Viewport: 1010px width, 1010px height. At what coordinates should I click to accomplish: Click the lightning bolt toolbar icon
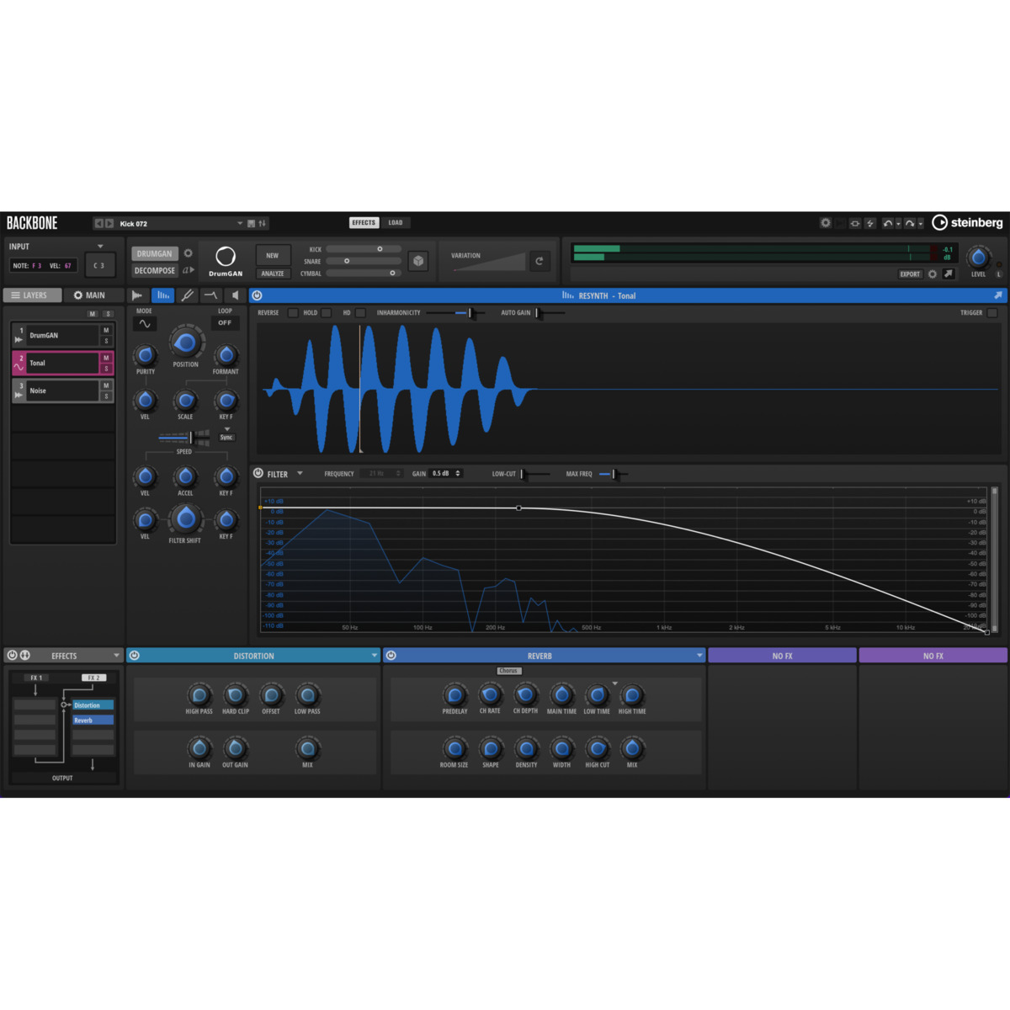click(870, 223)
